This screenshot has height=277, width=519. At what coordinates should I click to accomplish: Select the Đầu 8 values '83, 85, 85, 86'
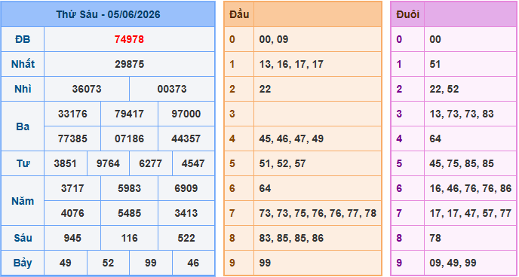(291, 239)
